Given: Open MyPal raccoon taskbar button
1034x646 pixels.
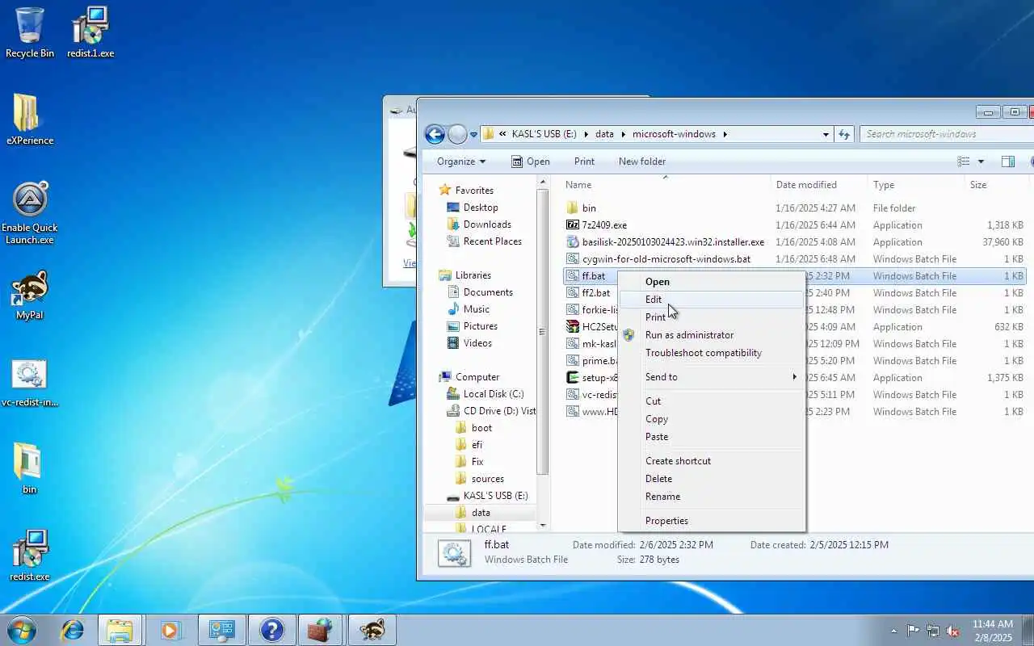Looking at the screenshot, I should 372,630.
